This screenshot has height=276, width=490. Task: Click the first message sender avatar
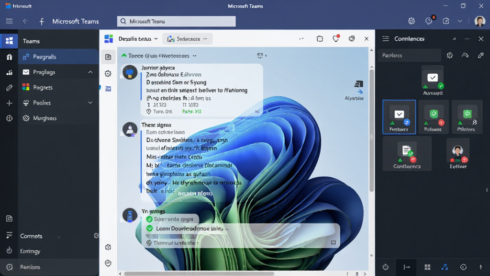coord(130,72)
